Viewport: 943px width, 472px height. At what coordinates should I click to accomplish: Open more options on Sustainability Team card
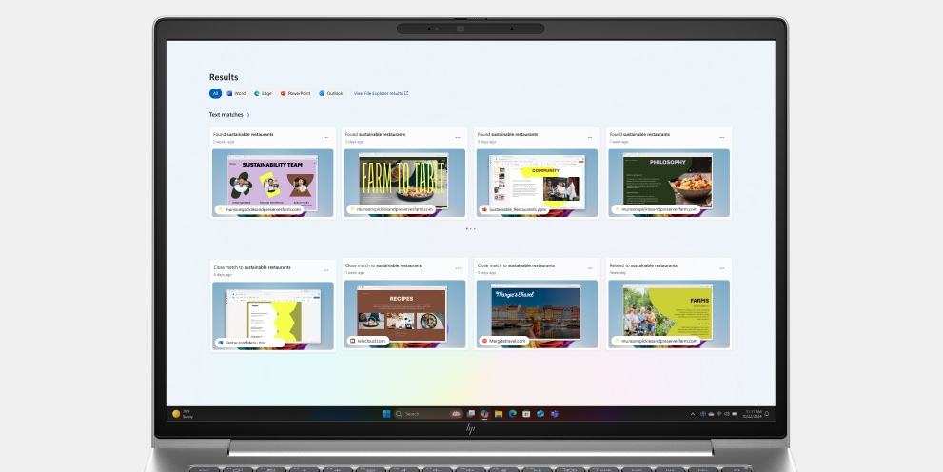click(x=326, y=138)
